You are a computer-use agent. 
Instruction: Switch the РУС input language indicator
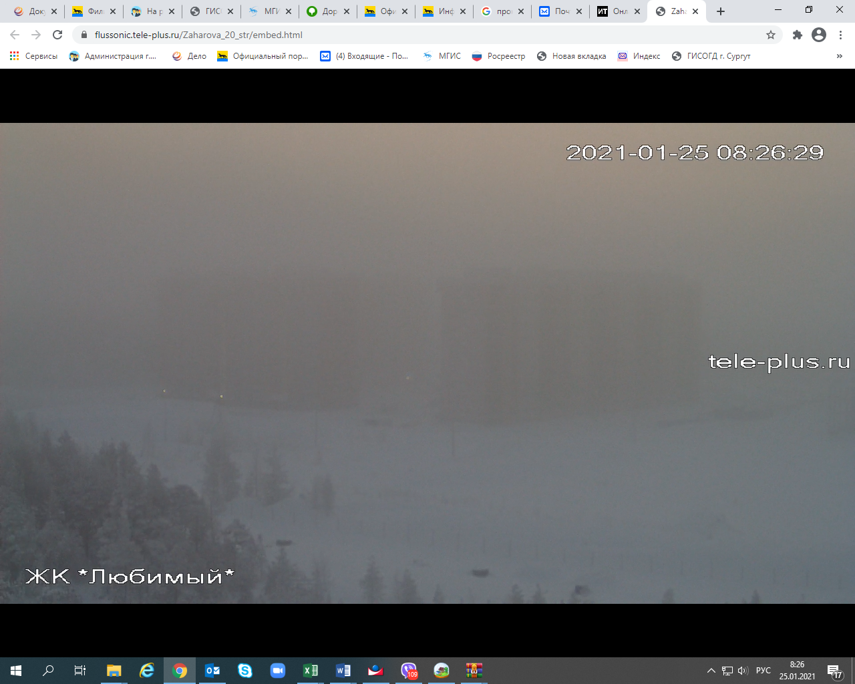[763, 671]
